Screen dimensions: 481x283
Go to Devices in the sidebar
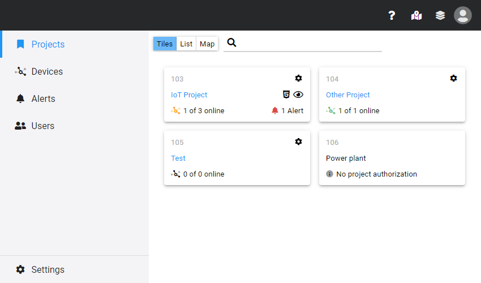[47, 71]
